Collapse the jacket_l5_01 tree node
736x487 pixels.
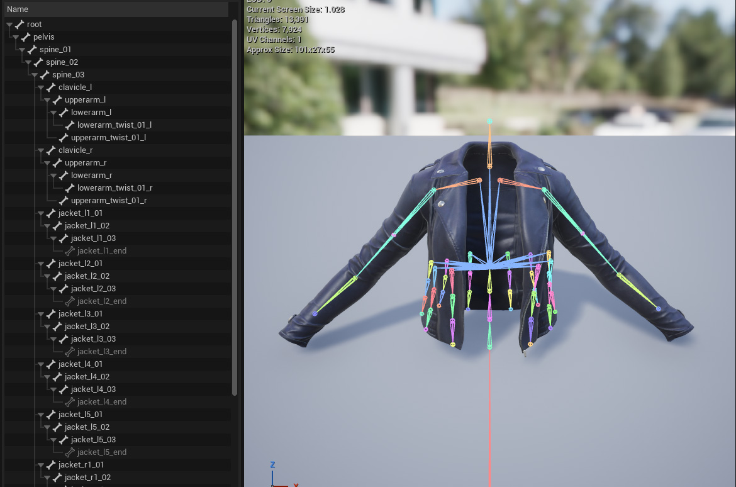pyautogui.click(x=42, y=415)
